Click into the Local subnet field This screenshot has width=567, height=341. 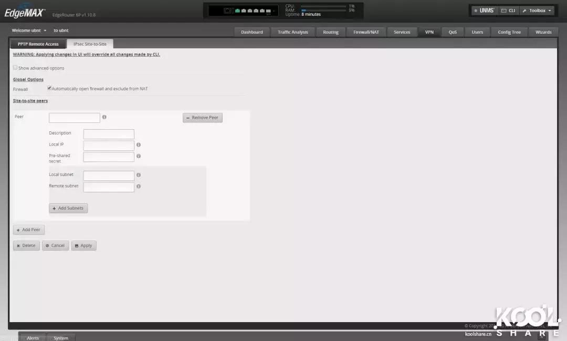click(x=109, y=175)
